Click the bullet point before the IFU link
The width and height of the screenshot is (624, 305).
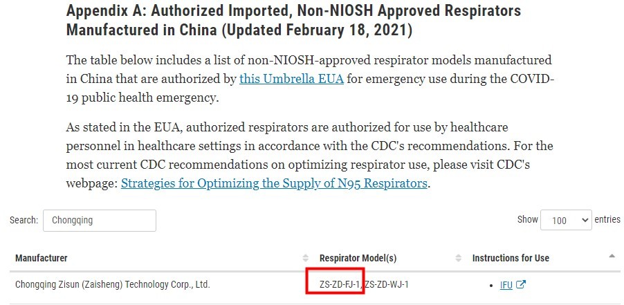[493, 286]
